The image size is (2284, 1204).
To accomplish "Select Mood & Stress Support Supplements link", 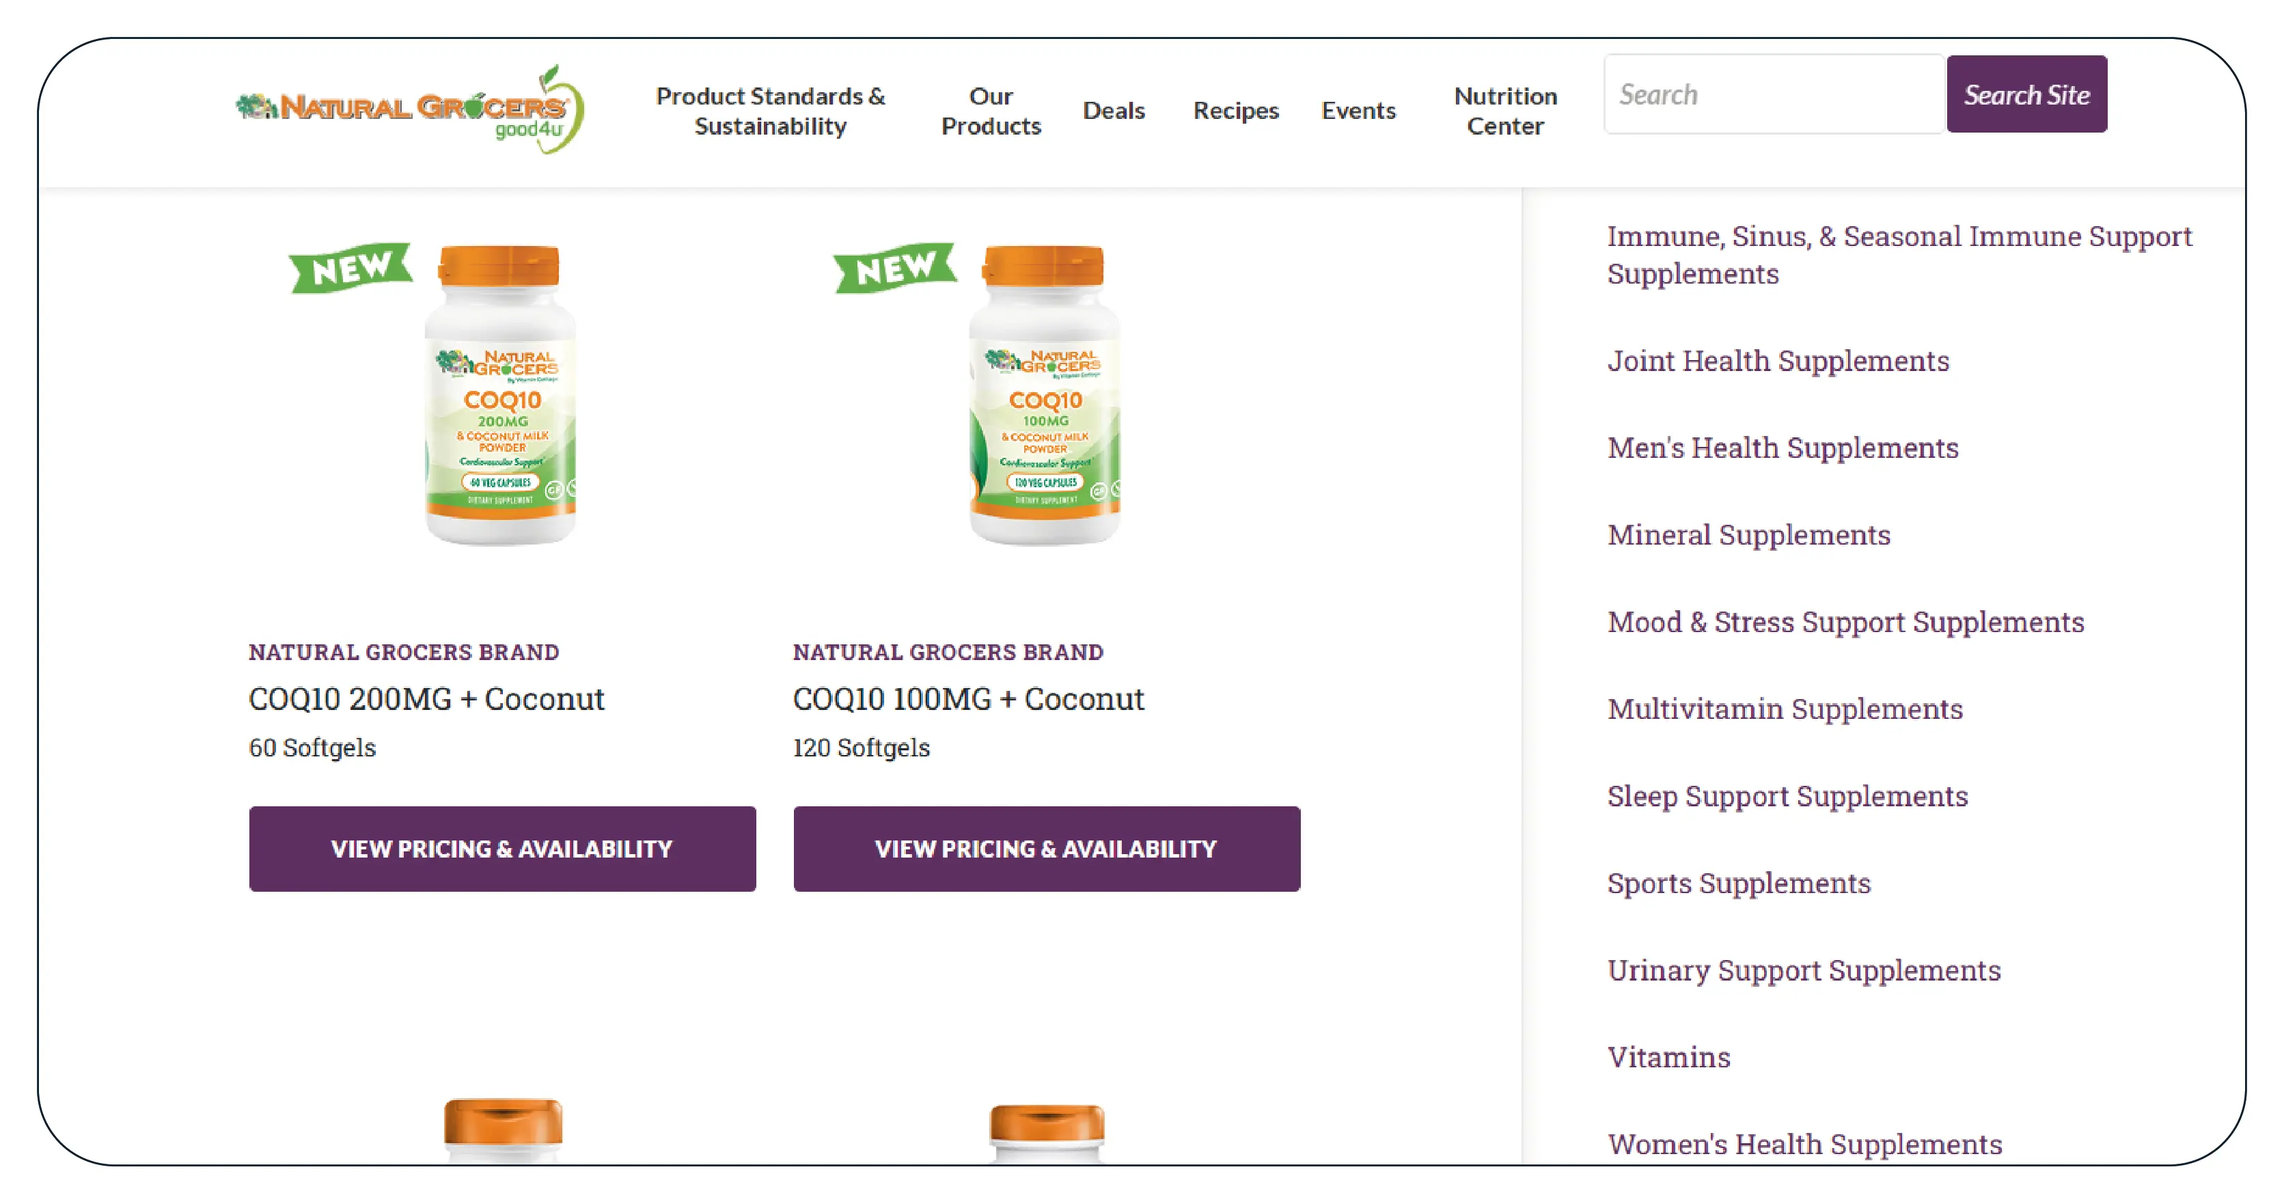I will coord(1845,622).
